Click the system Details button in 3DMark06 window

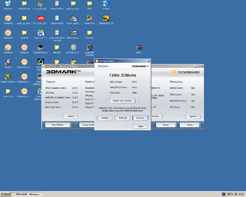[x=157, y=117]
